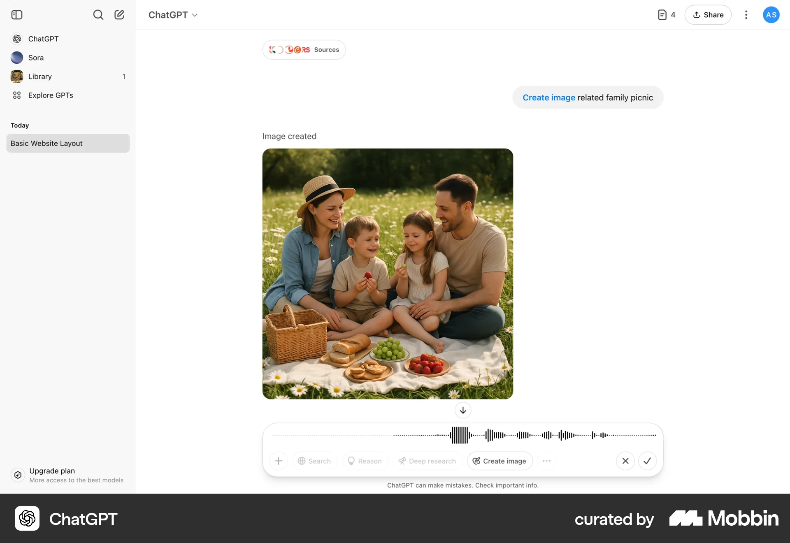Click the Share button
790x543 pixels.
[708, 15]
